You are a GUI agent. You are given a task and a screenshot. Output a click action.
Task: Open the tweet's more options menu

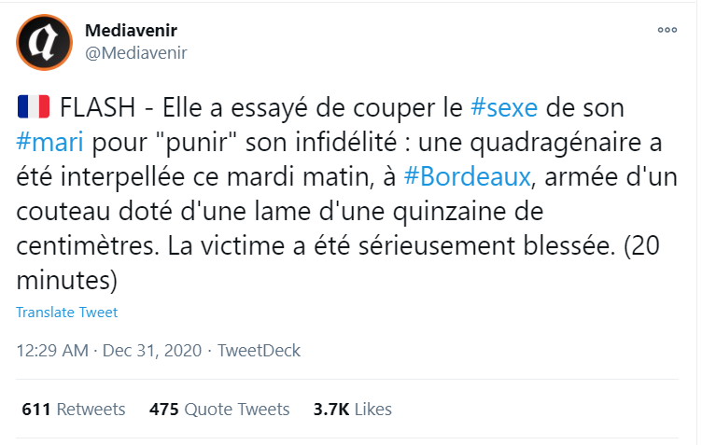point(667,30)
